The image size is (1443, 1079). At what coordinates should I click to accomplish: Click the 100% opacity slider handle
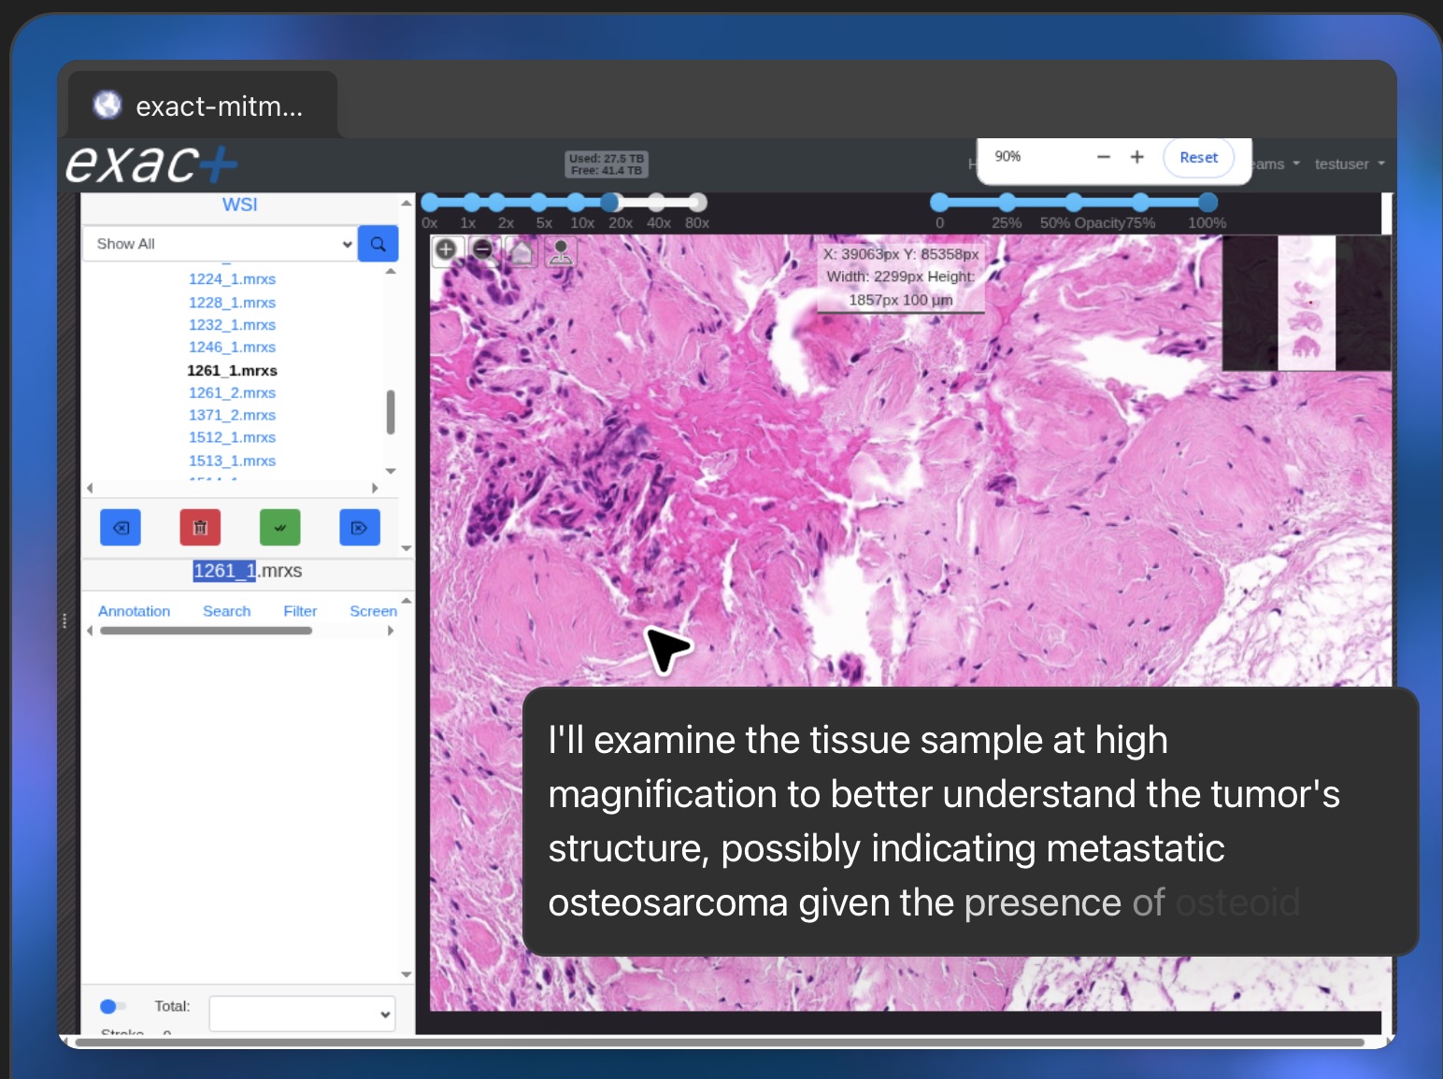pos(1207,202)
